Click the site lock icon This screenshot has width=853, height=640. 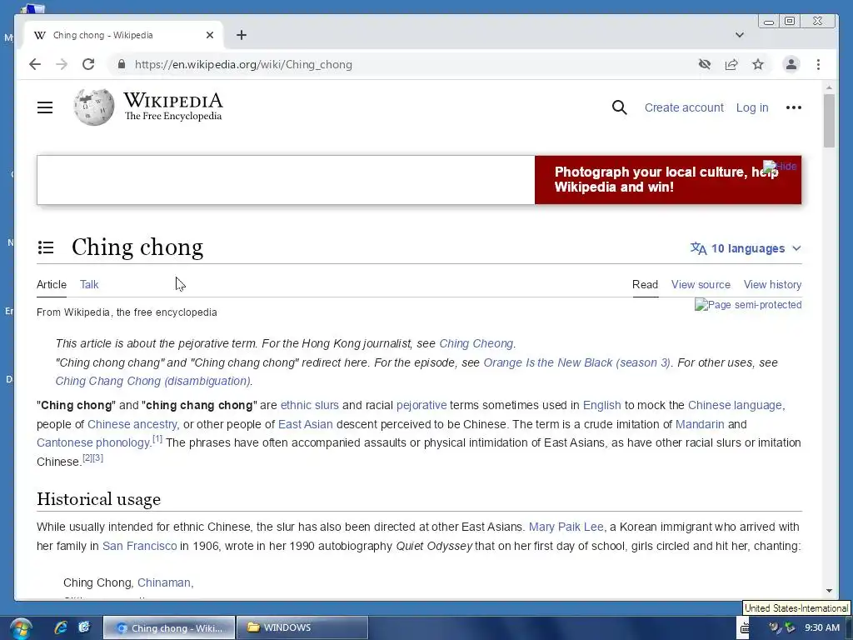click(x=122, y=64)
